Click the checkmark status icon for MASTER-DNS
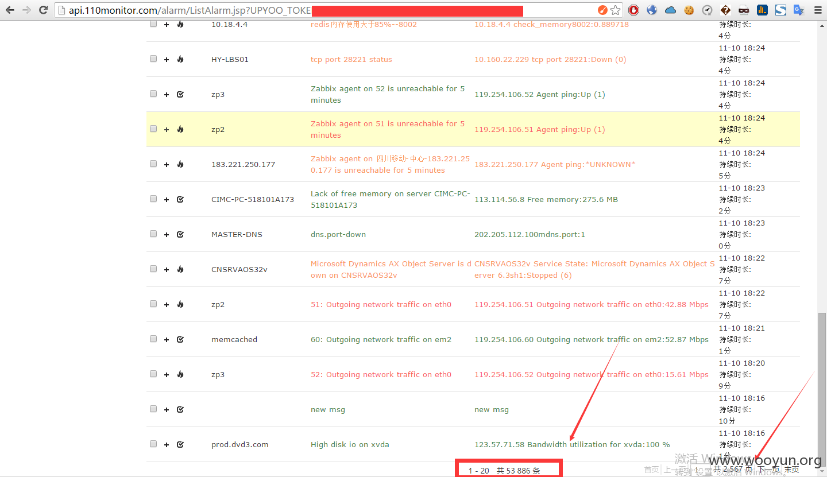Screen dimensions: 827x477 coord(180,234)
